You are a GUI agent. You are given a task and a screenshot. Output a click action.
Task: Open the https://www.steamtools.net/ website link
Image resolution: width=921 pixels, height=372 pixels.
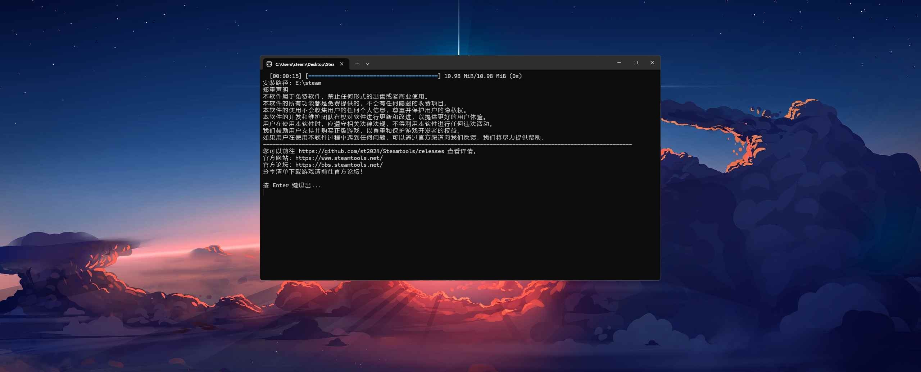339,158
